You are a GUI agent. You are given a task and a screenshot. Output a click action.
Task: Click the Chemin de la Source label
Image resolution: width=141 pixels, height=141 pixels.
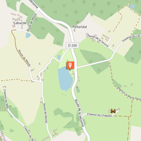pyautogui.click(x=97, y=40)
